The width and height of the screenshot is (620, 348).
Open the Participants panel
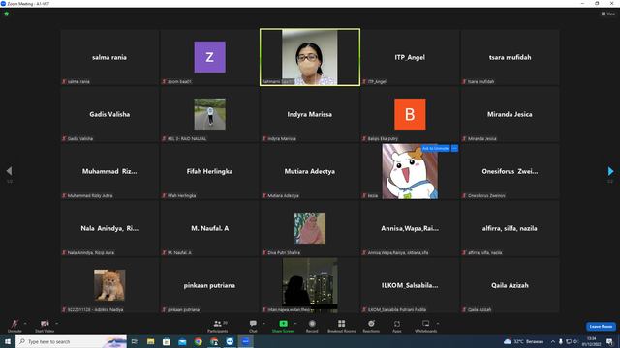click(x=217, y=326)
